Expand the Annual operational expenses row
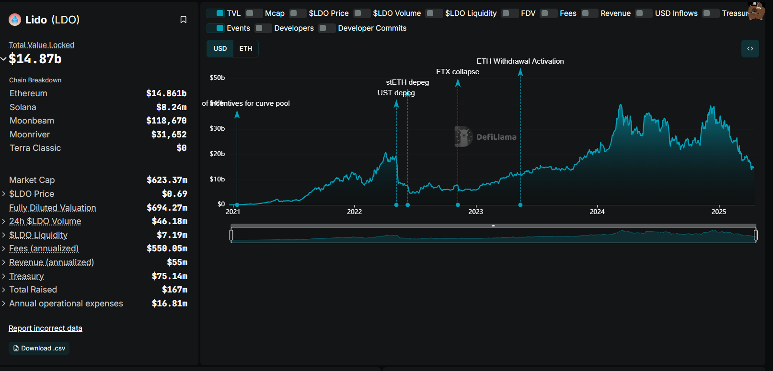 coord(3,304)
